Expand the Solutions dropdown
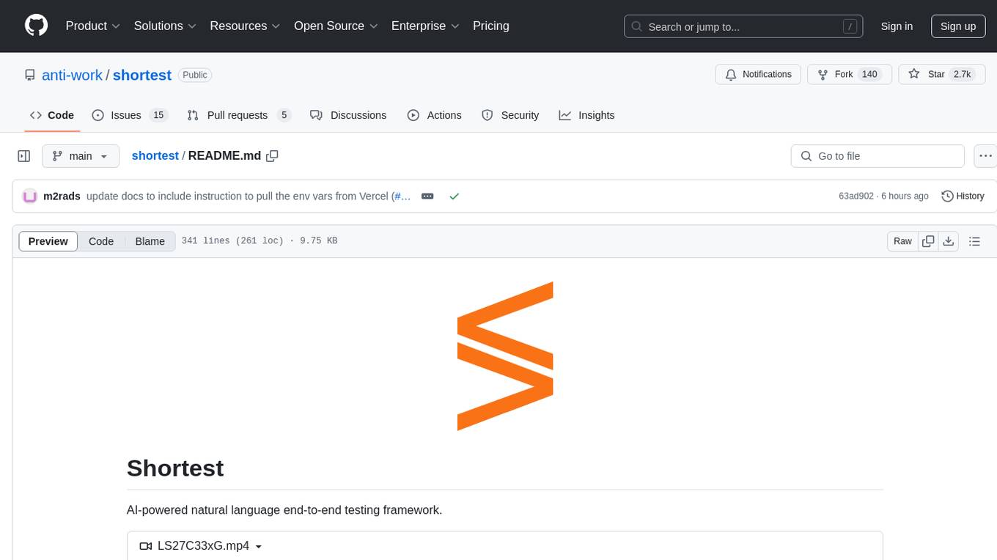 click(x=165, y=26)
